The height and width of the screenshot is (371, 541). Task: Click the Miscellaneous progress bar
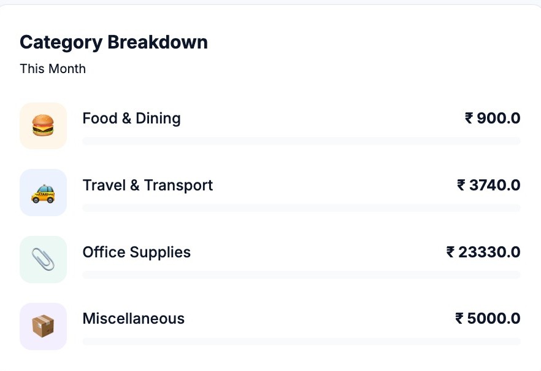(301, 342)
